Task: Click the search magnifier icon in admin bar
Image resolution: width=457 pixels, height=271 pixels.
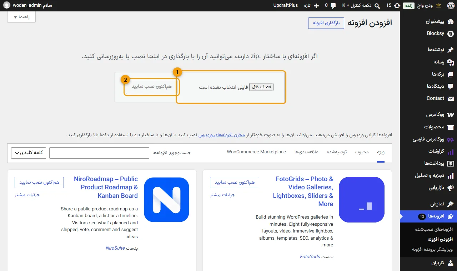Action: tap(377, 6)
